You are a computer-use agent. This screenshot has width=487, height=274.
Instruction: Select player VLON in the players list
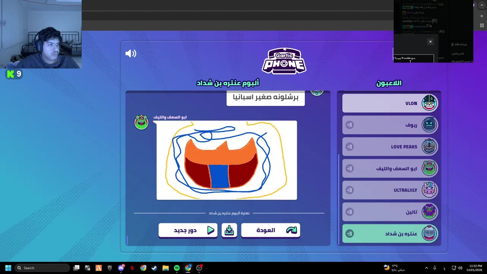click(390, 103)
